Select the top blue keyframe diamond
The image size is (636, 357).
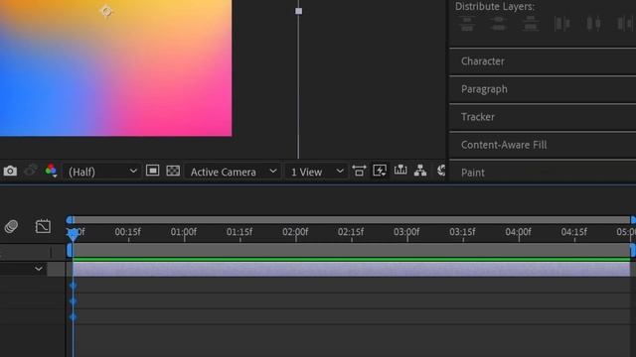coord(73,286)
